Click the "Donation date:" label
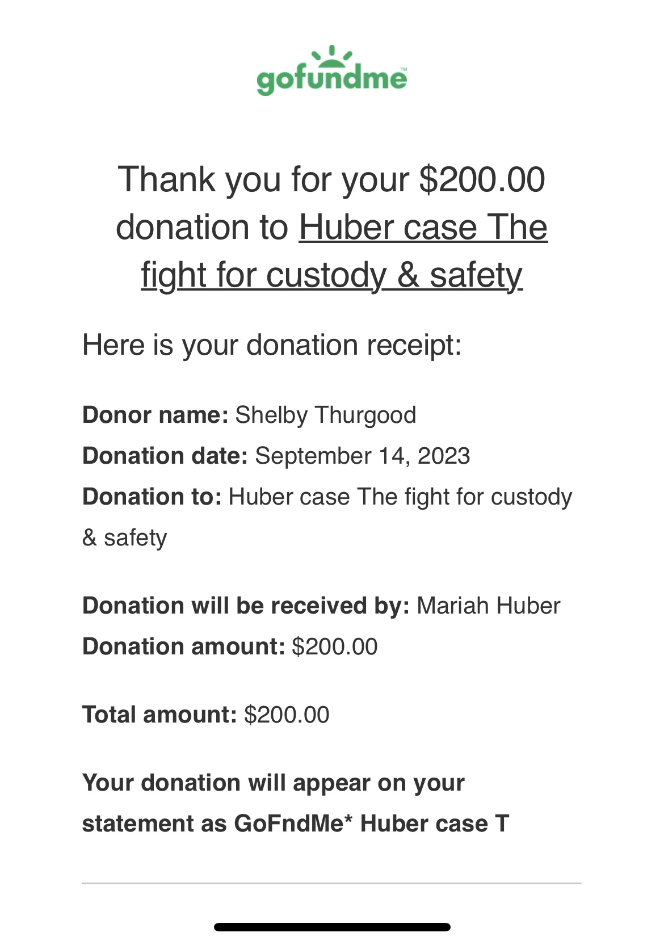The width and height of the screenshot is (664, 945). pos(165,456)
